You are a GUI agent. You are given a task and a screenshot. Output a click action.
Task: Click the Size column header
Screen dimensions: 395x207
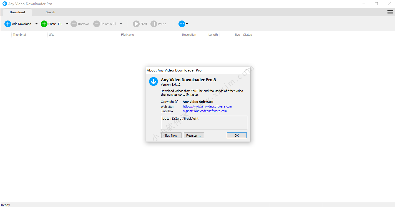coord(231,35)
